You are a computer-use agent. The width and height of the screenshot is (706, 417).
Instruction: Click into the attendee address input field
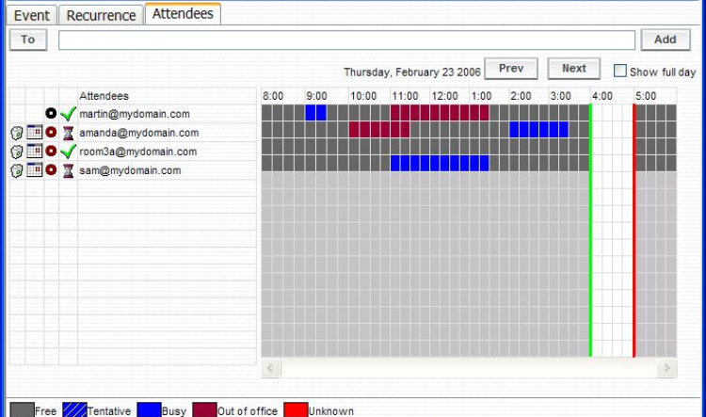point(346,40)
